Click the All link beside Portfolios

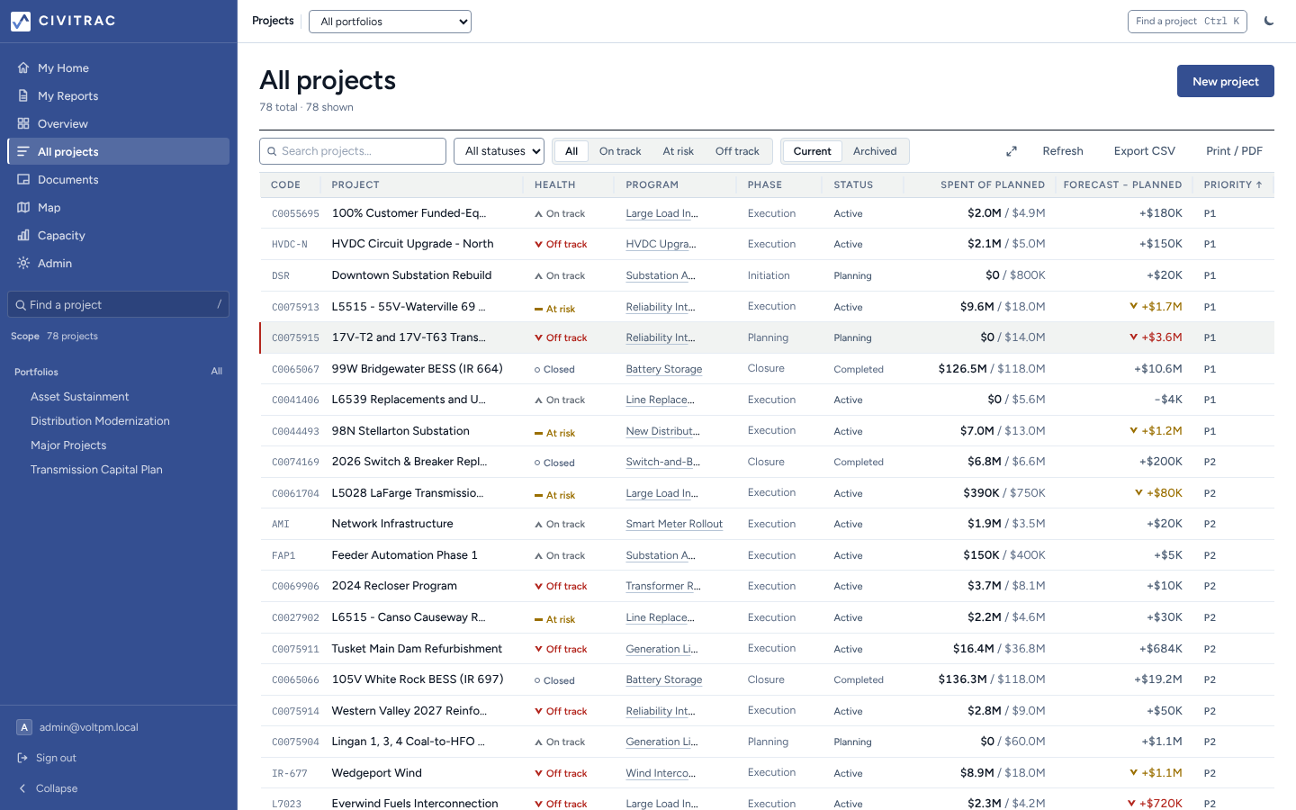pos(217,371)
